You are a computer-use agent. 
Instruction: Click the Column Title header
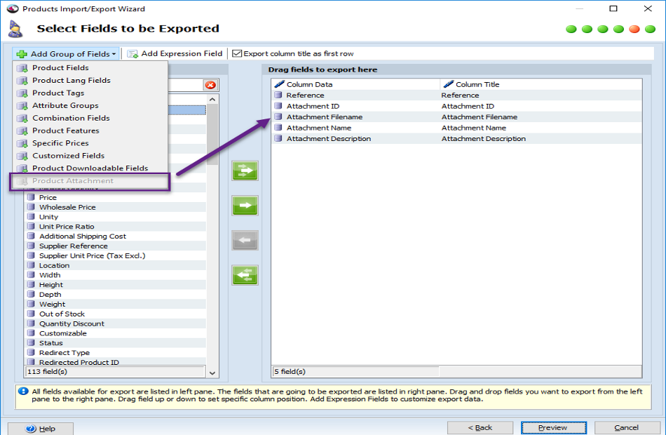[x=541, y=84]
